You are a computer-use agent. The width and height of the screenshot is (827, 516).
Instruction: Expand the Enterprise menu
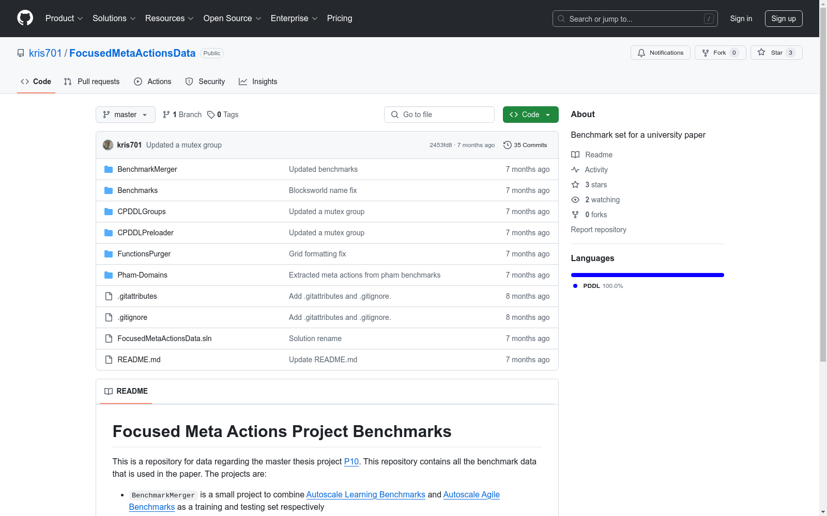point(294,18)
